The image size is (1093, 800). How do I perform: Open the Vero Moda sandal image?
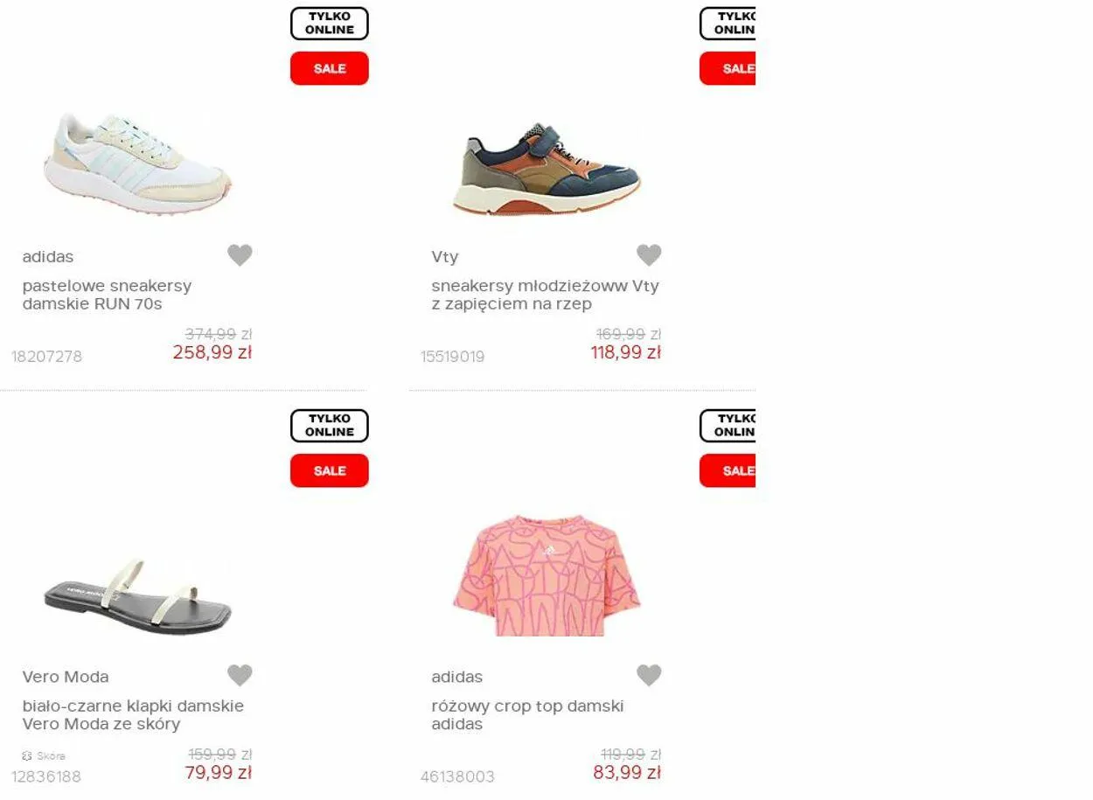[137, 597]
